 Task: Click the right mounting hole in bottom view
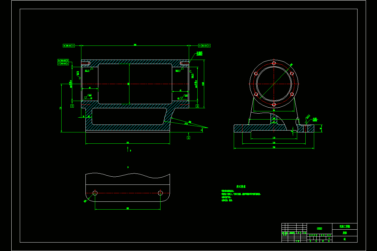(160, 193)
